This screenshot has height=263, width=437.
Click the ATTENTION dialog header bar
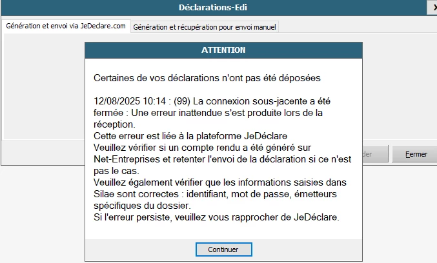pos(223,50)
